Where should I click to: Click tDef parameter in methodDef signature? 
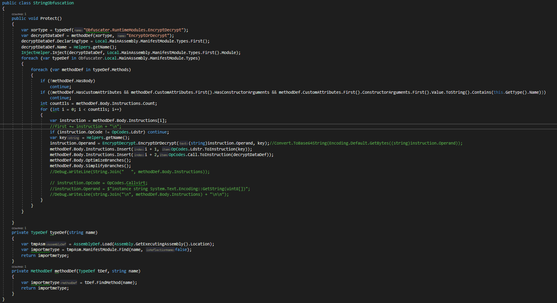click(102, 271)
